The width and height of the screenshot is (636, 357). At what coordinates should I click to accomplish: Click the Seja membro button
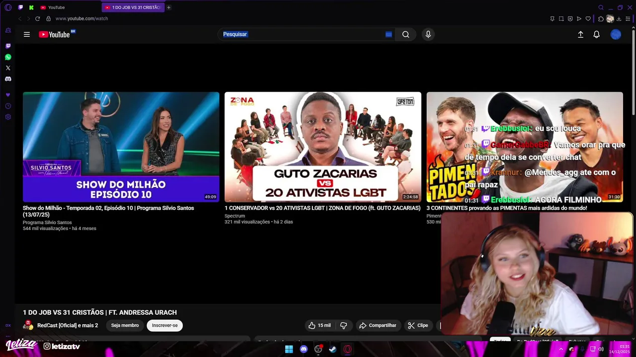(125, 325)
